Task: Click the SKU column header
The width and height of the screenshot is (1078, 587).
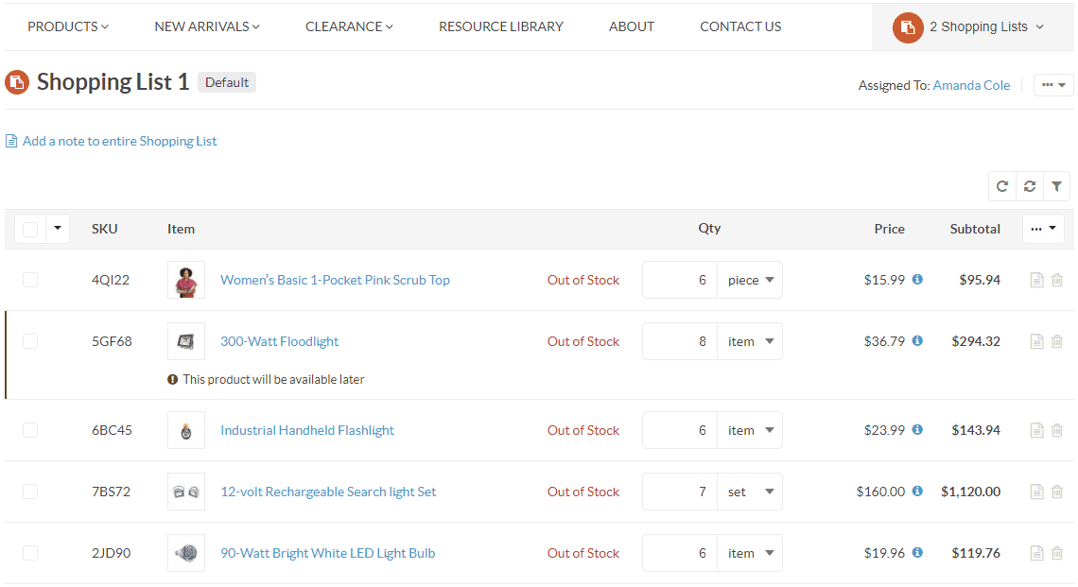Action: [x=105, y=229]
